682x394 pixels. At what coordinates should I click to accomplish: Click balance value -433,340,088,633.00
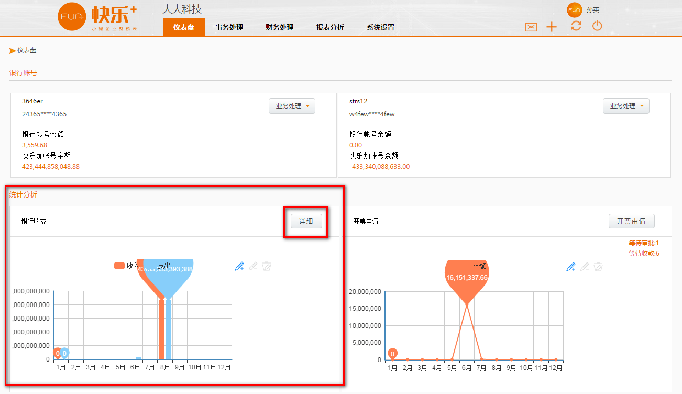(x=380, y=166)
